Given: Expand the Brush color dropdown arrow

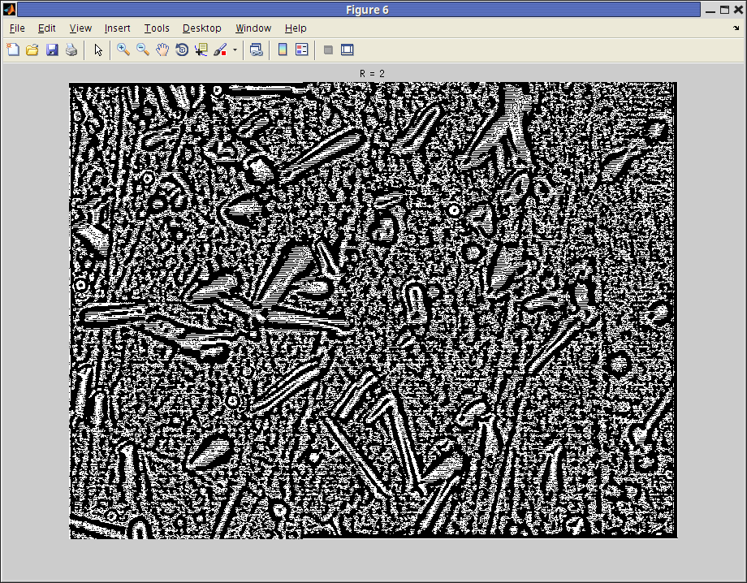Looking at the screenshot, I should (235, 50).
